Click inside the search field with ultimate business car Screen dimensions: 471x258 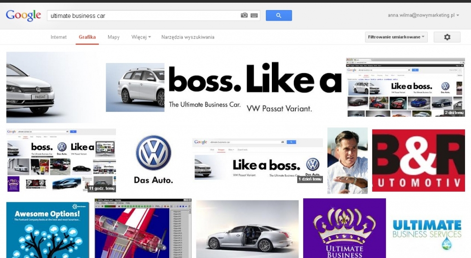pyautogui.click(x=143, y=16)
